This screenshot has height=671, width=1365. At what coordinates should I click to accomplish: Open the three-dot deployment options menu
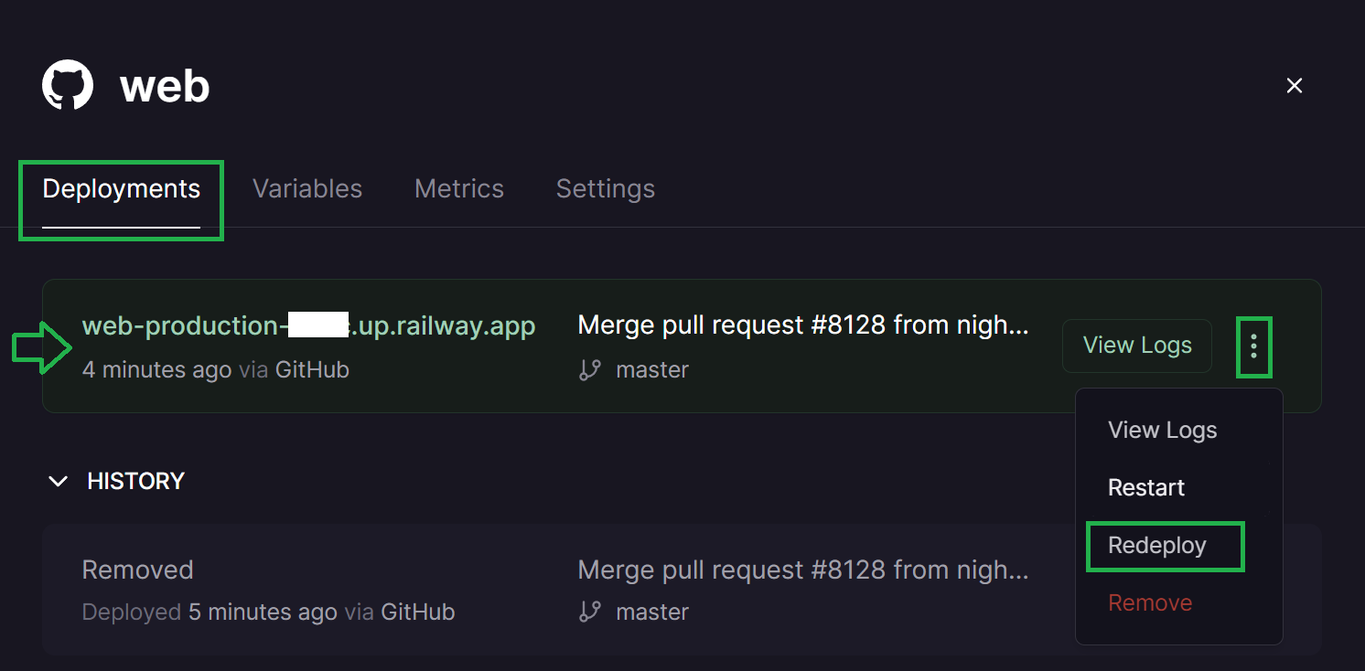pos(1253,346)
